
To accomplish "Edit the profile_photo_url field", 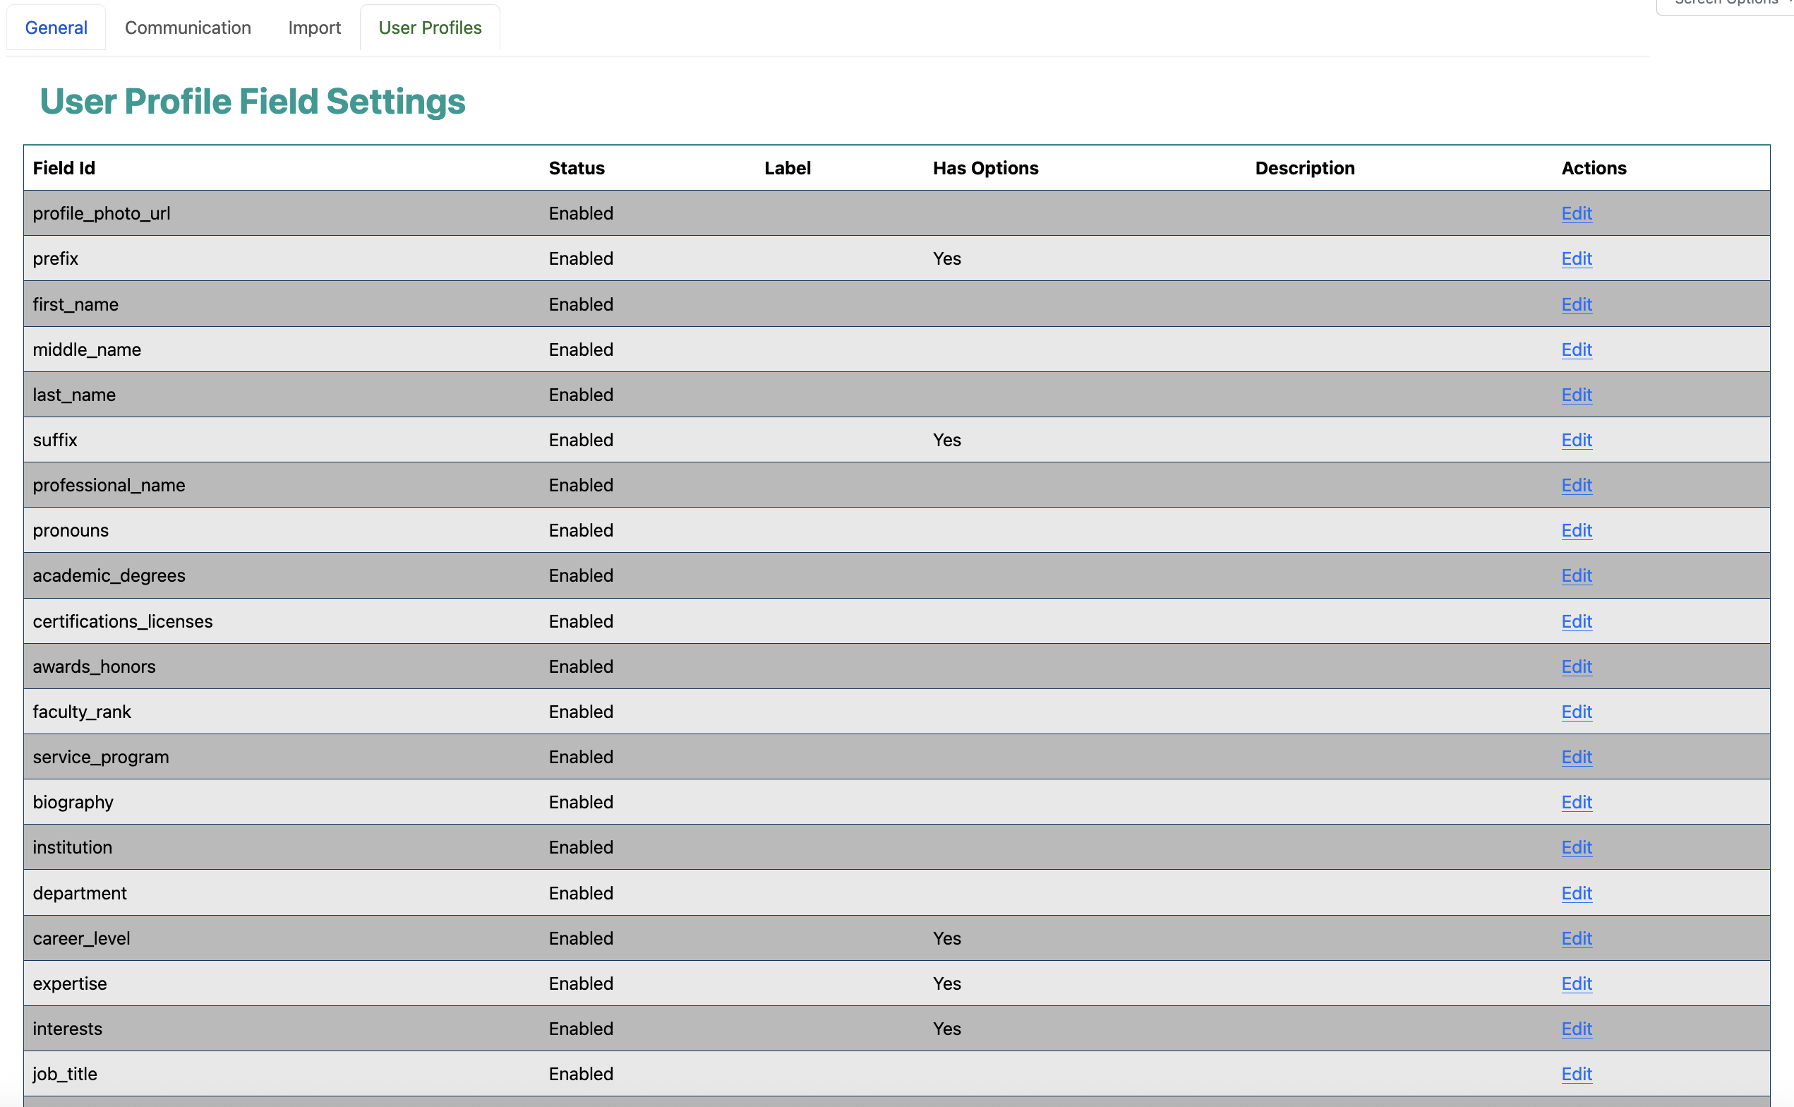I will pos(1576,213).
